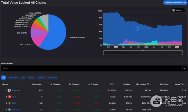Open the Tron chain link
This screenshot has height=112, width=188.
click(14, 97)
